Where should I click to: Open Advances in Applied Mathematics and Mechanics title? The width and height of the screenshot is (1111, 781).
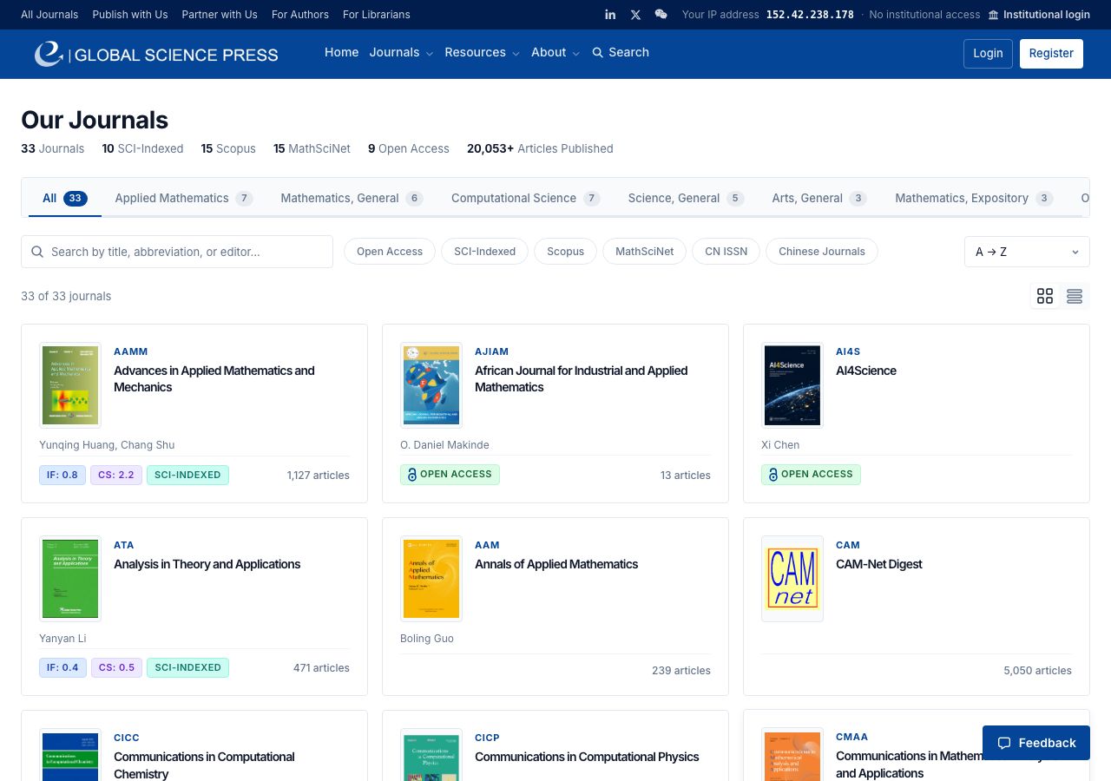coord(214,379)
